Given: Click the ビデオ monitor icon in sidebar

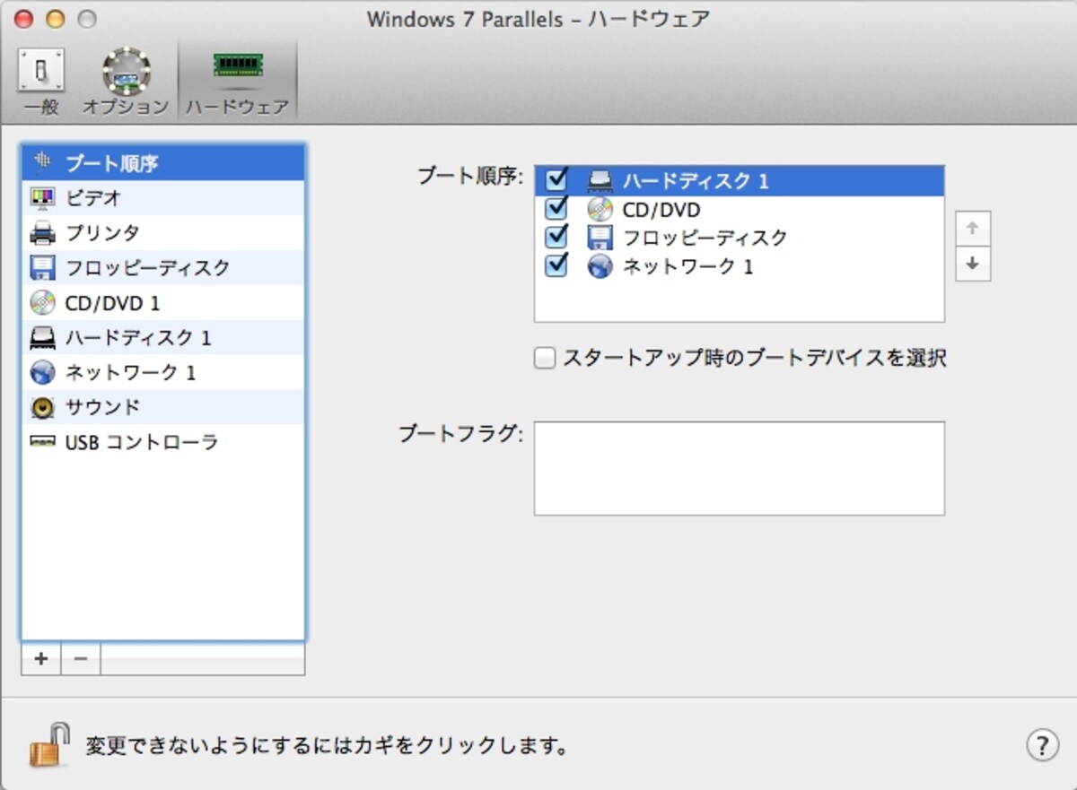Looking at the screenshot, I should [42, 198].
